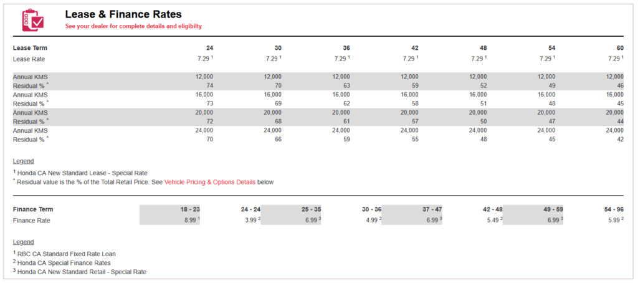Click 16,000 annual KMS under term 36
638x283 pixels.
click(x=341, y=95)
